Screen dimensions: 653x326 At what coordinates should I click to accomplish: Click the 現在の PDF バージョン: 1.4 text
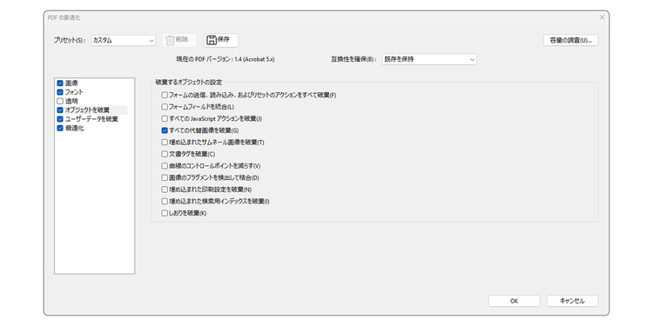click(226, 59)
